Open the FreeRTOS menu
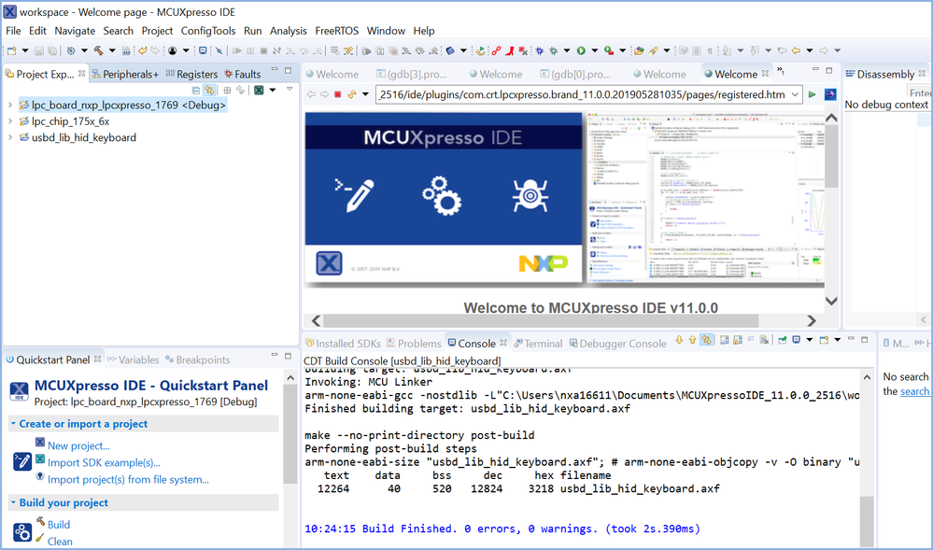This screenshot has height=550, width=933. click(x=337, y=31)
